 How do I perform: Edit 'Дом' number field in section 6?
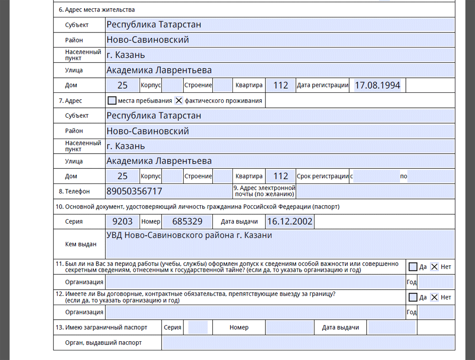[x=122, y=86]
